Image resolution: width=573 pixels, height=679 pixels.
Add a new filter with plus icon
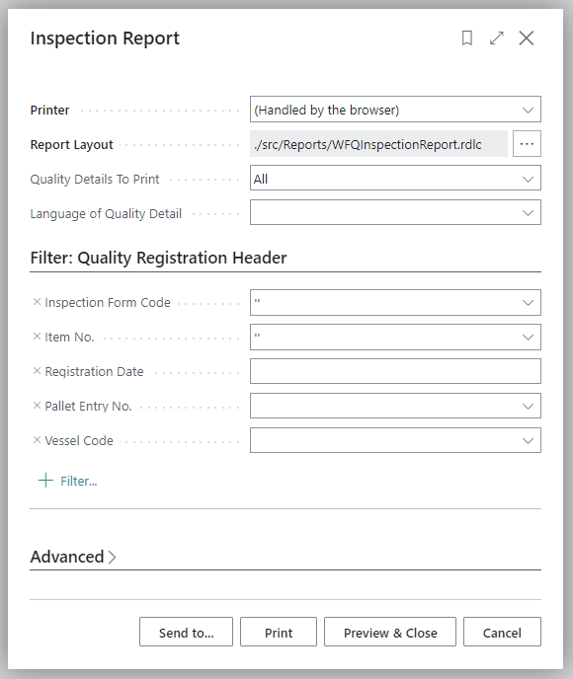tap(67, 481)
